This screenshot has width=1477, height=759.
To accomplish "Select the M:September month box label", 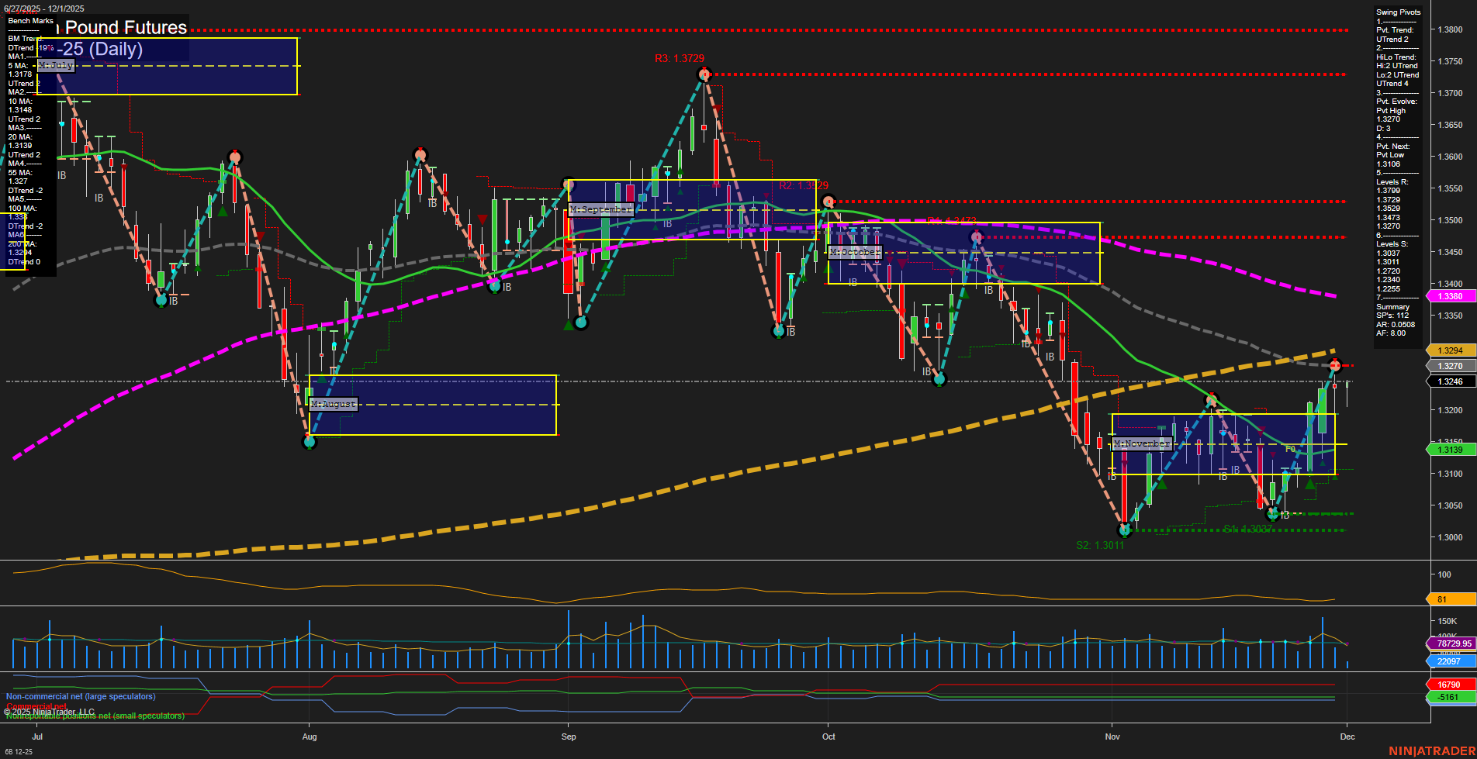I will pos(600,209).
